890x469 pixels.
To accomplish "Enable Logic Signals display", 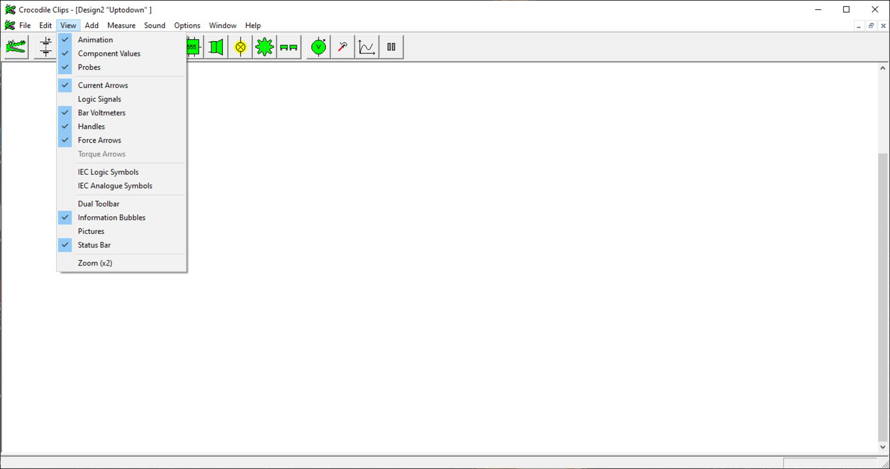I will point(99,98).
